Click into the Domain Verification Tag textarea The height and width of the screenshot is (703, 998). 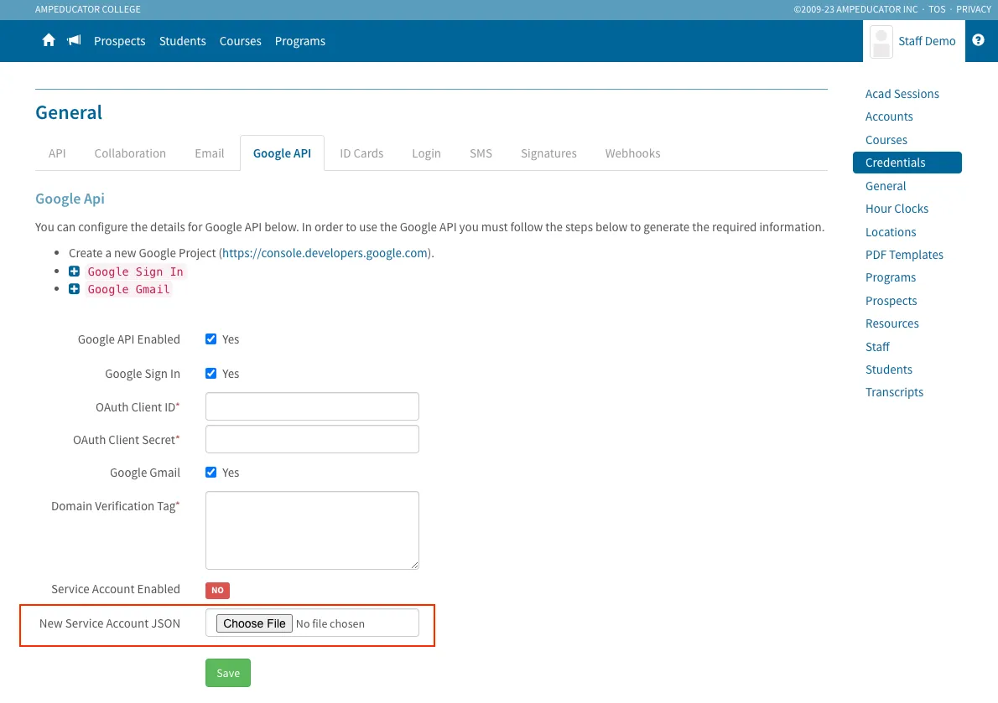point(313,530)
